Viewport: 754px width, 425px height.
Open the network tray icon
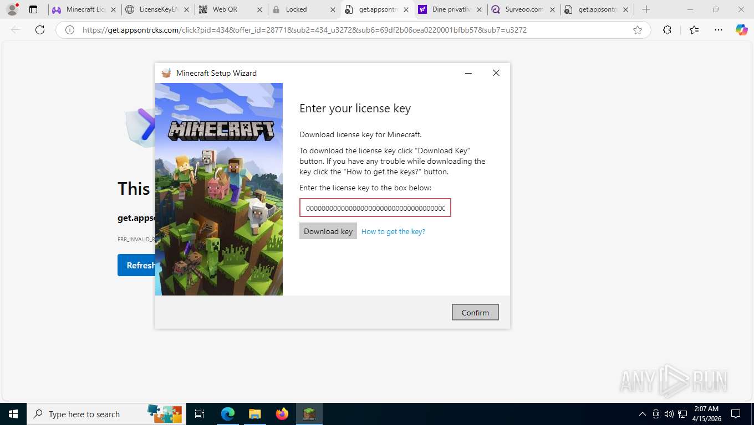(x=682, y=414)
